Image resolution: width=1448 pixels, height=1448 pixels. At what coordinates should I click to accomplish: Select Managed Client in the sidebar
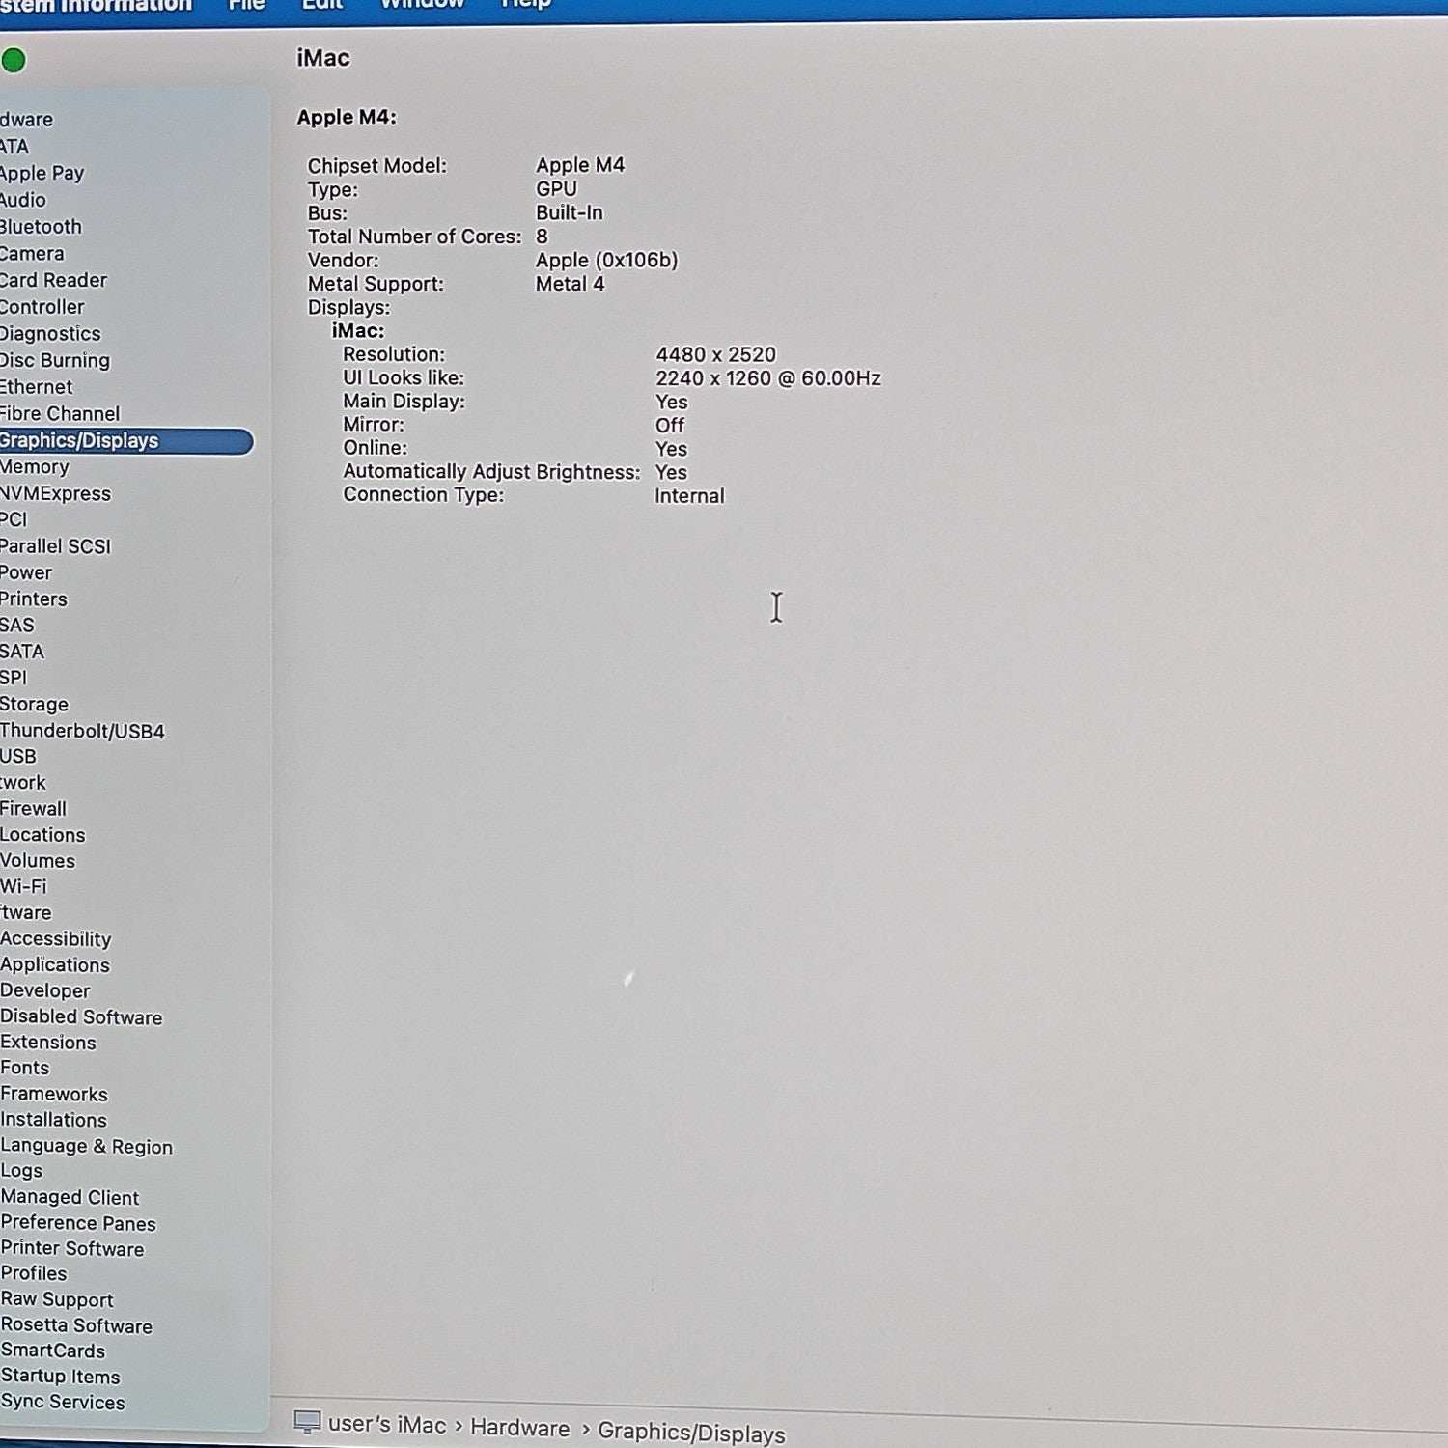coord(70,1197)
